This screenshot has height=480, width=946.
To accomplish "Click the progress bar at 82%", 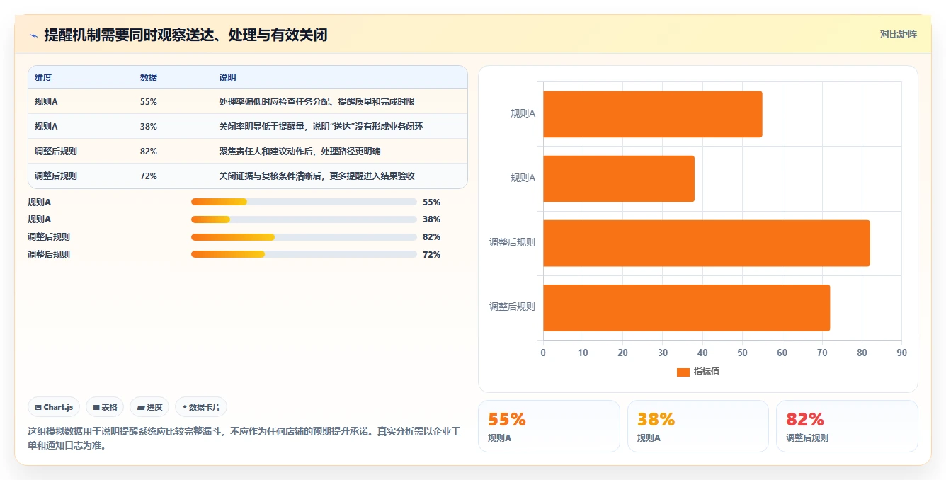I will tap(304, 237).
